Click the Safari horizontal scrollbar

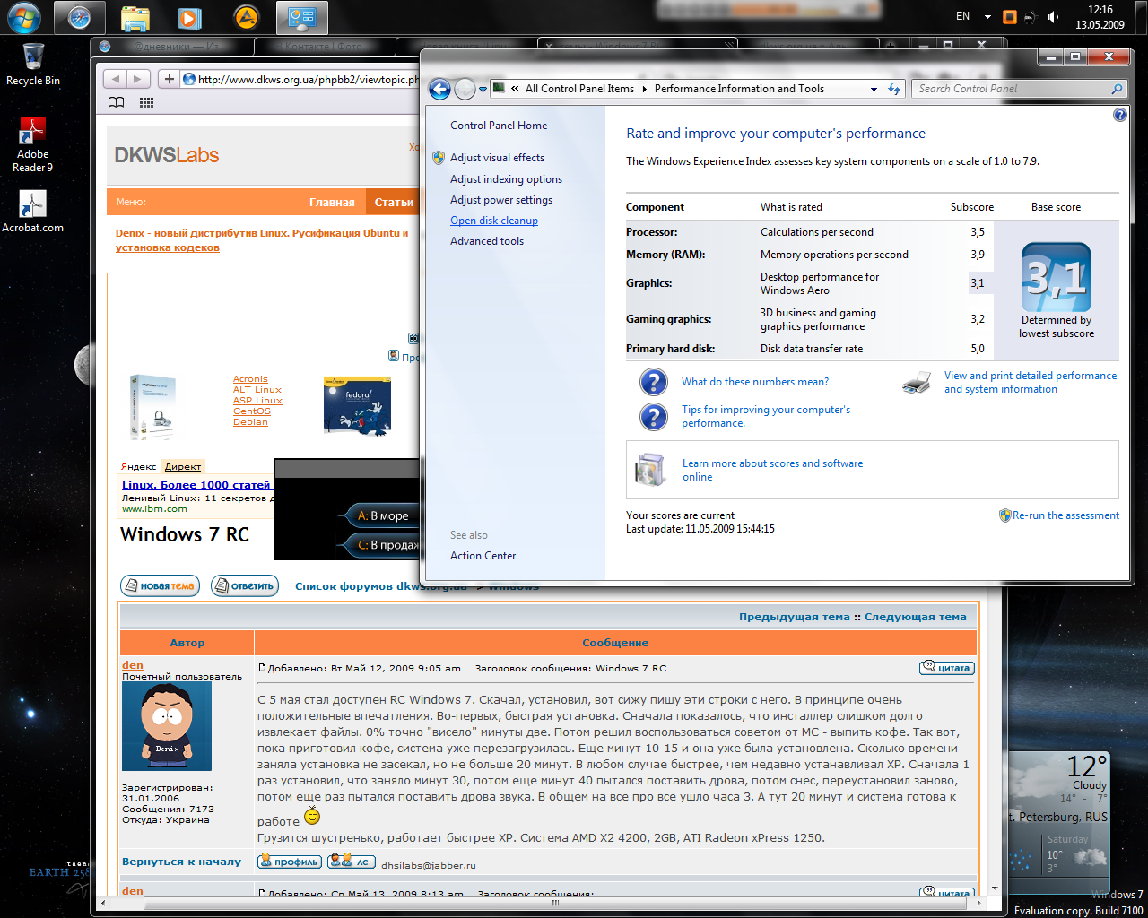coord(556,903)
